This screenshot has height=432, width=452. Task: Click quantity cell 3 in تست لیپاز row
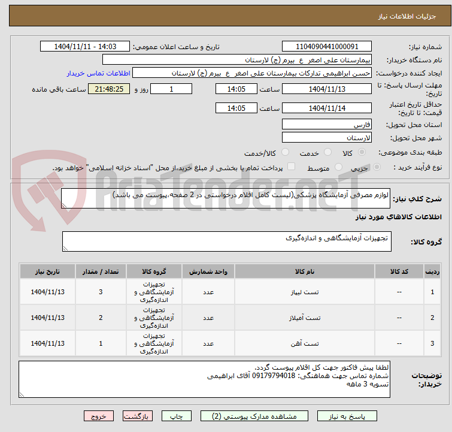point(101,292)
